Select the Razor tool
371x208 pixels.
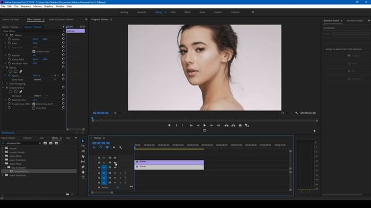tap(83, 157)
